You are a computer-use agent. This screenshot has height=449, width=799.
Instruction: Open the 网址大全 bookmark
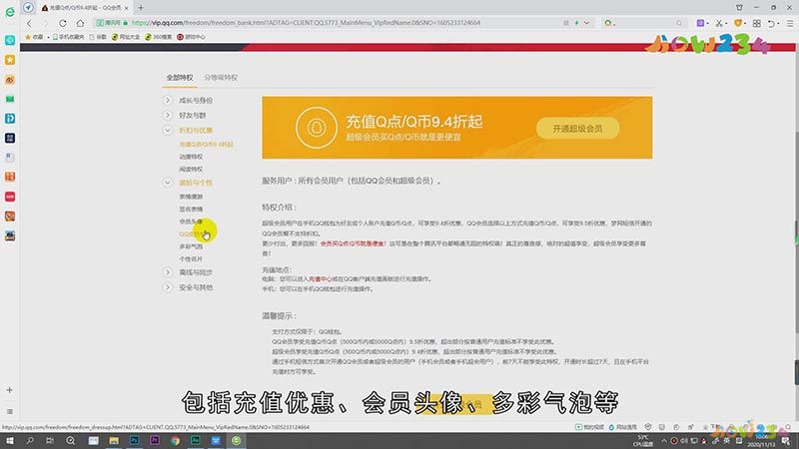click(x=126, y=37)
